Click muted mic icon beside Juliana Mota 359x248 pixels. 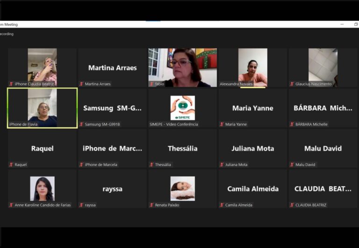tap(222, 165)
